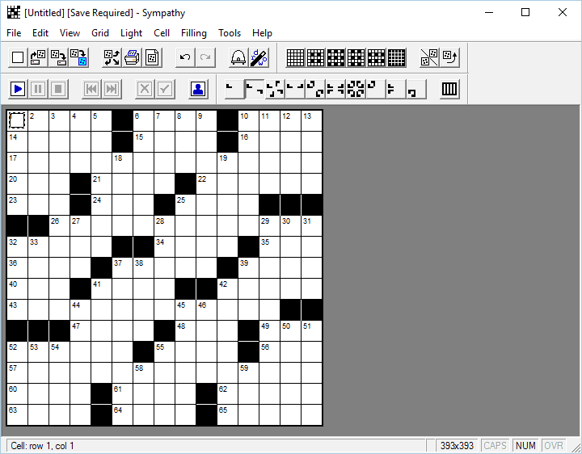Screen dimensions: 582x454
Task: Minimize the Sympathy window
Action: click(x=489, y=12)
